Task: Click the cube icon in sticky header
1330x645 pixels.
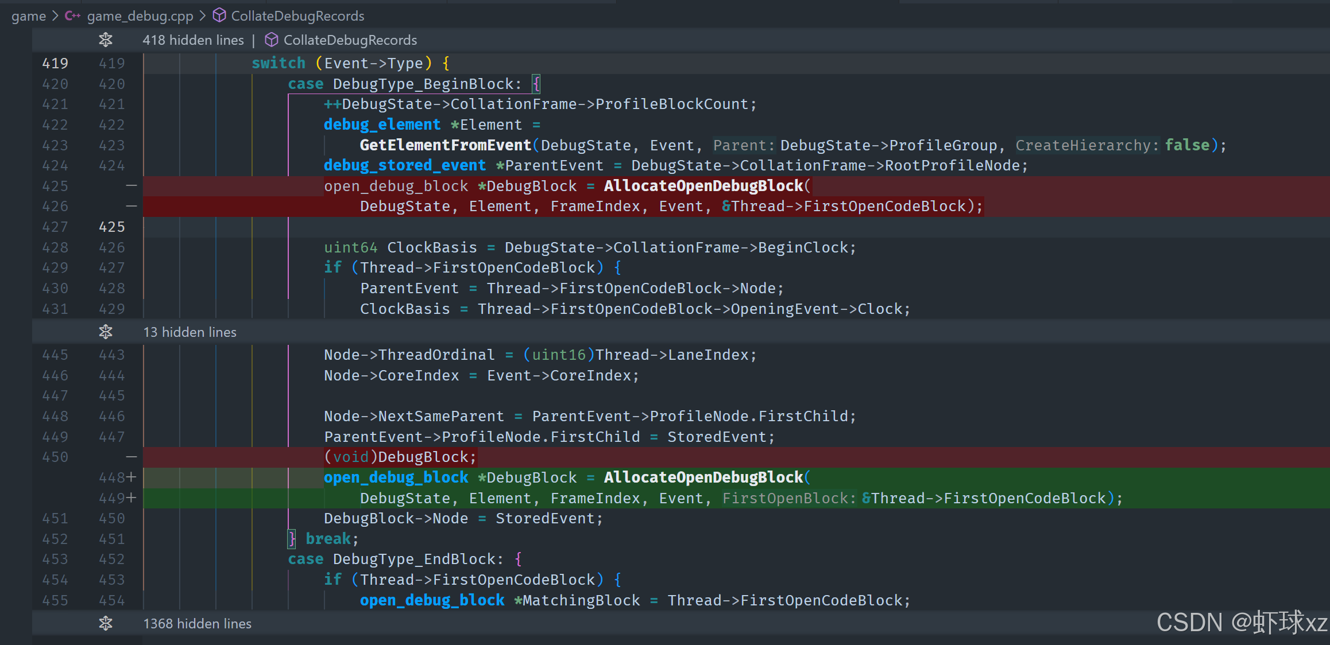Action: [272, 40]
